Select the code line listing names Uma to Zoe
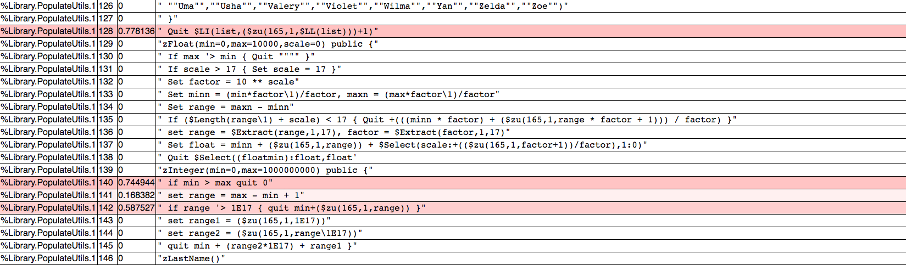The height and width of the screenshot is (265, 906). [363, 6]
